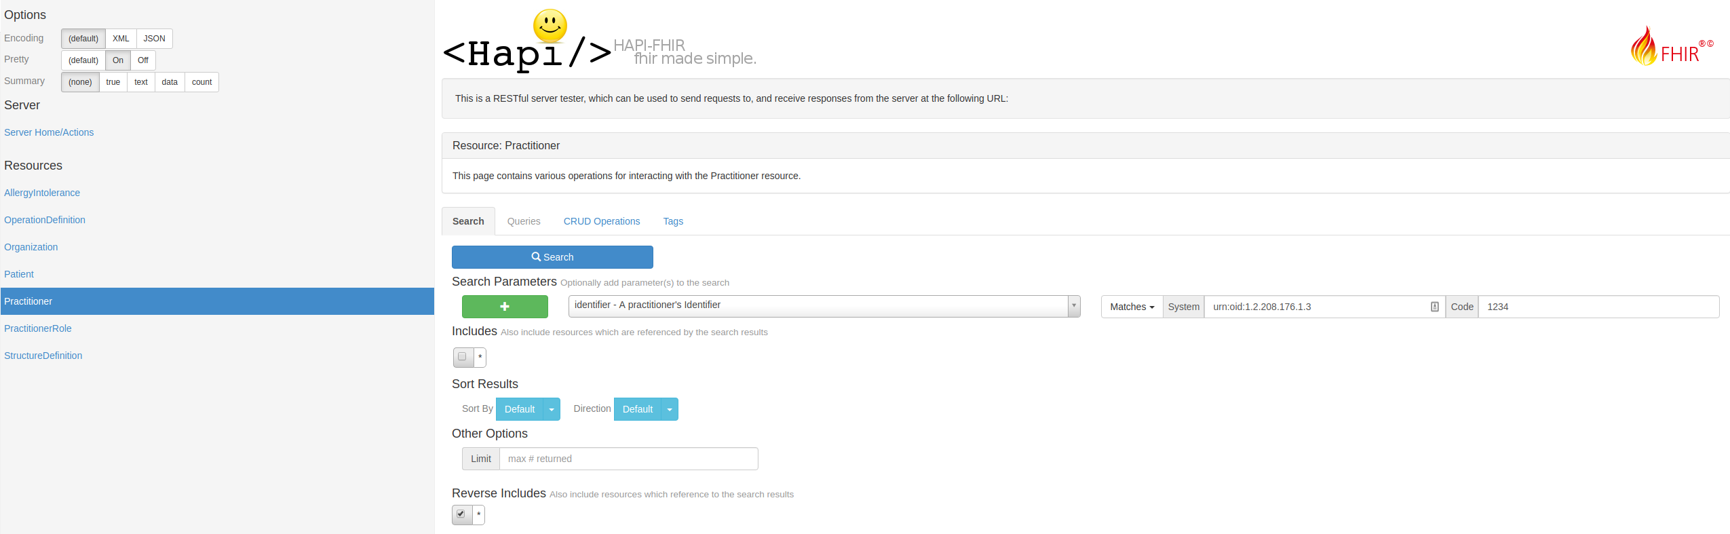Click the icon inside the System field

click(1434, 307)
